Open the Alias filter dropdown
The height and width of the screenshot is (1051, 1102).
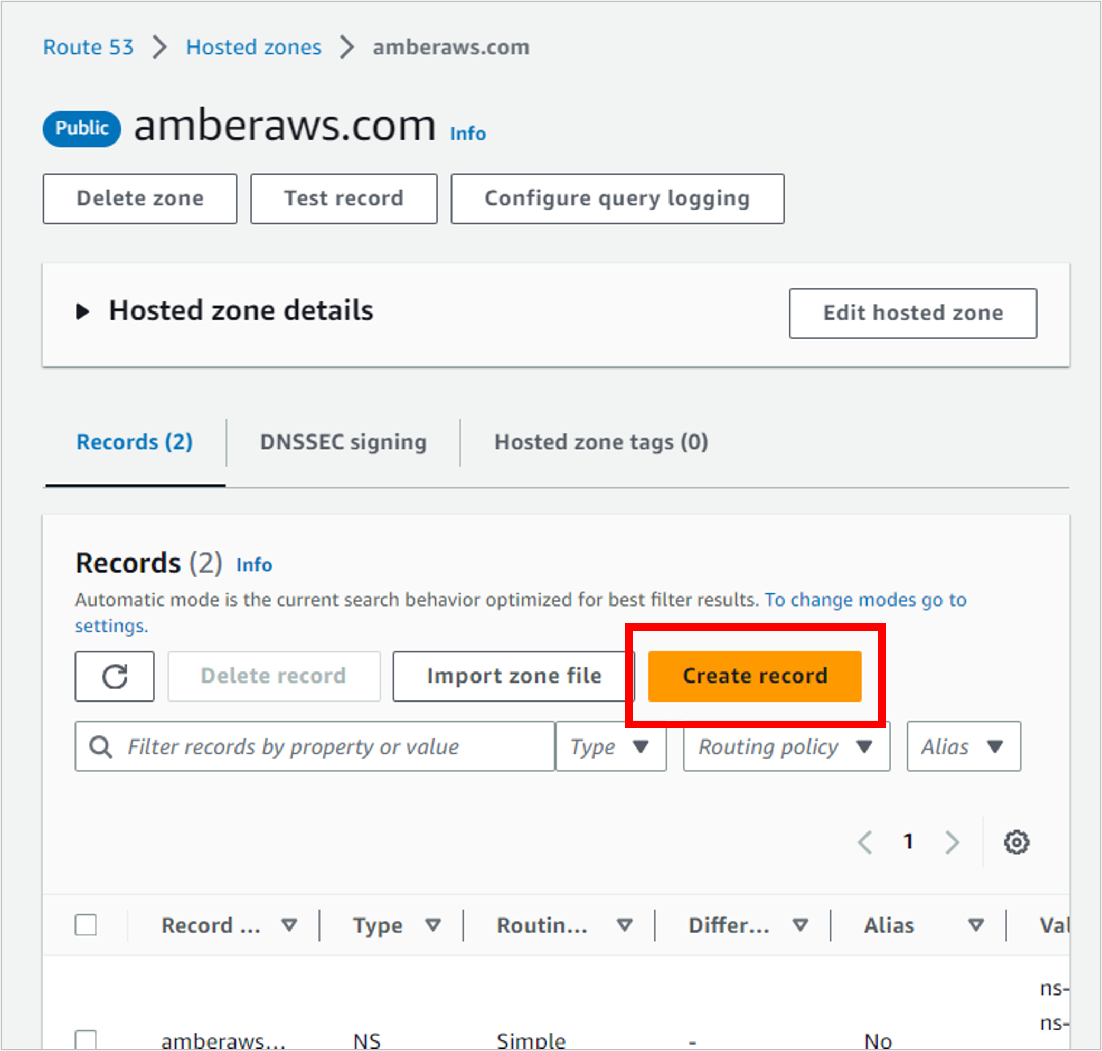pos(964,746)
